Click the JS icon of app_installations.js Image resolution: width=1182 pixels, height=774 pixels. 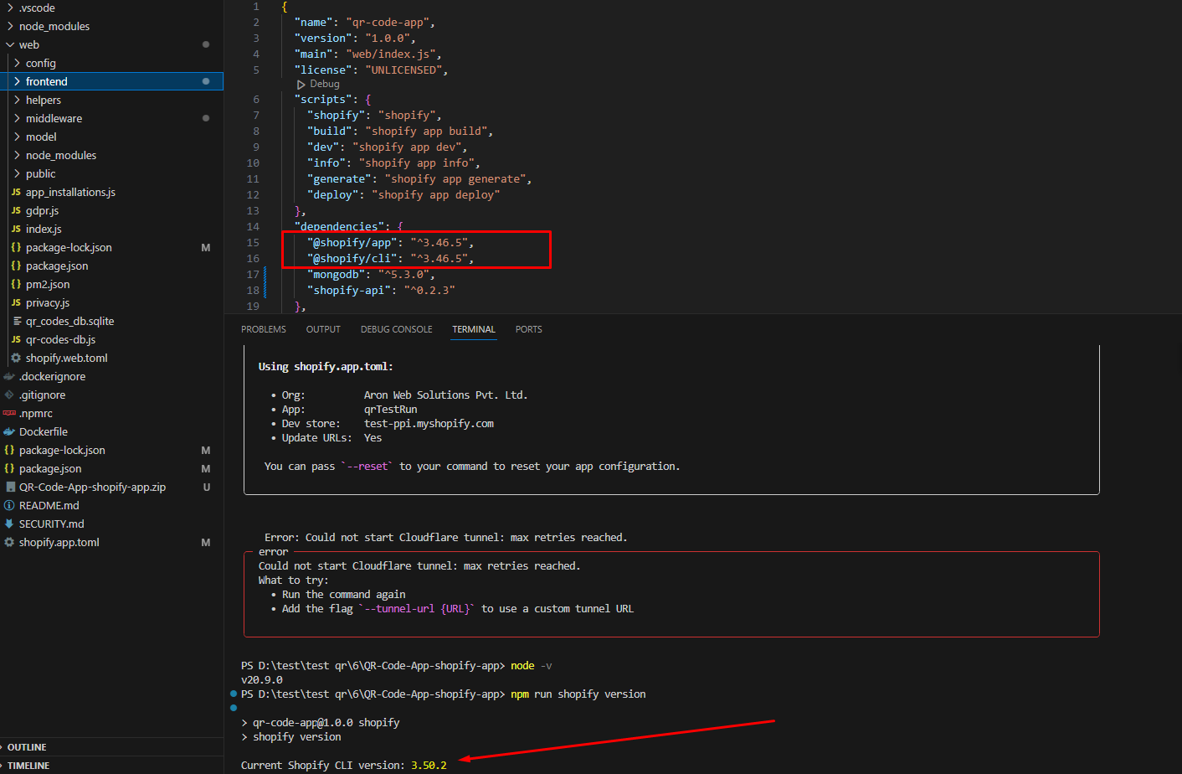16,192
